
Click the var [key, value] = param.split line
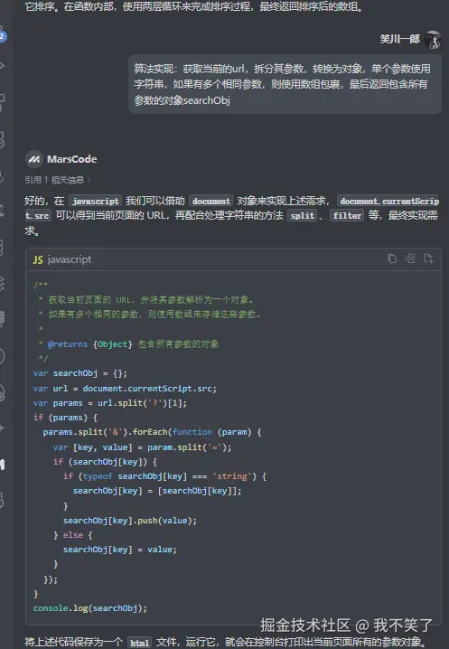[x=143, y=447]
